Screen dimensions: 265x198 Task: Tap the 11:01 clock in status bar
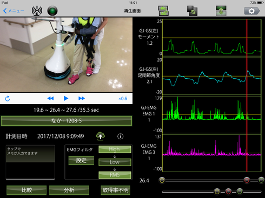click(x=133, y=3)
